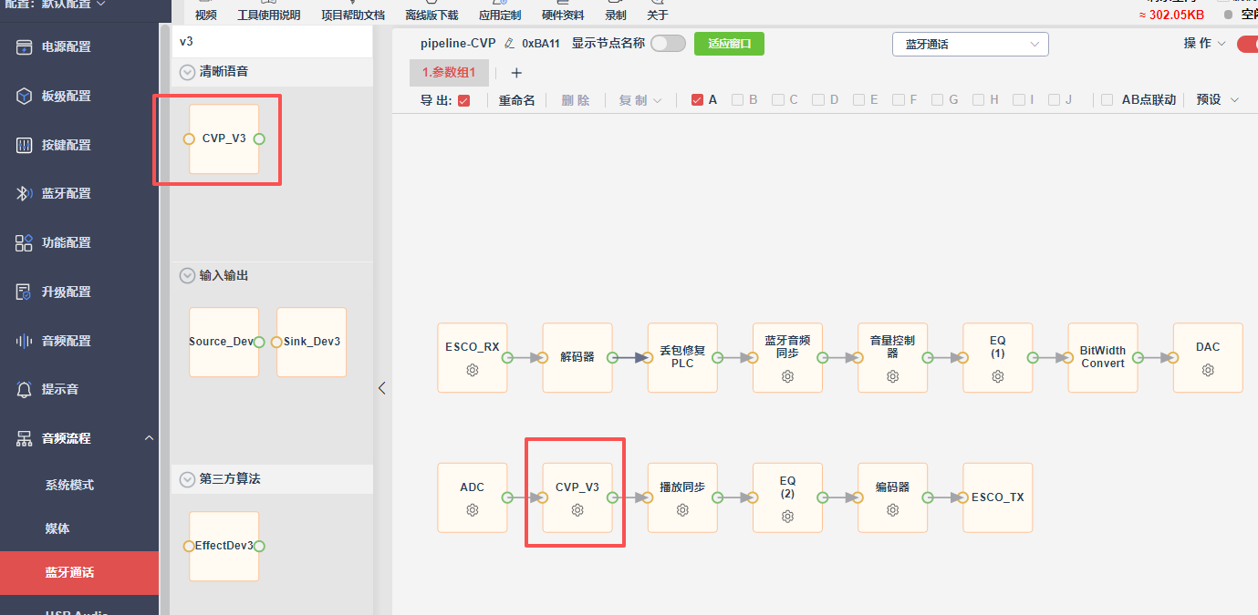This screenshot has width=1258, height=615.
Task: Click the gear icon on DAC node
Action: 1208,371
